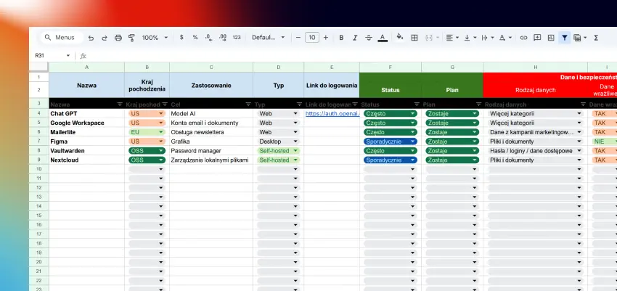Decrease decimal places icon
The height and width of the screenshot is (291, 617).
click(x=208, y=37)
